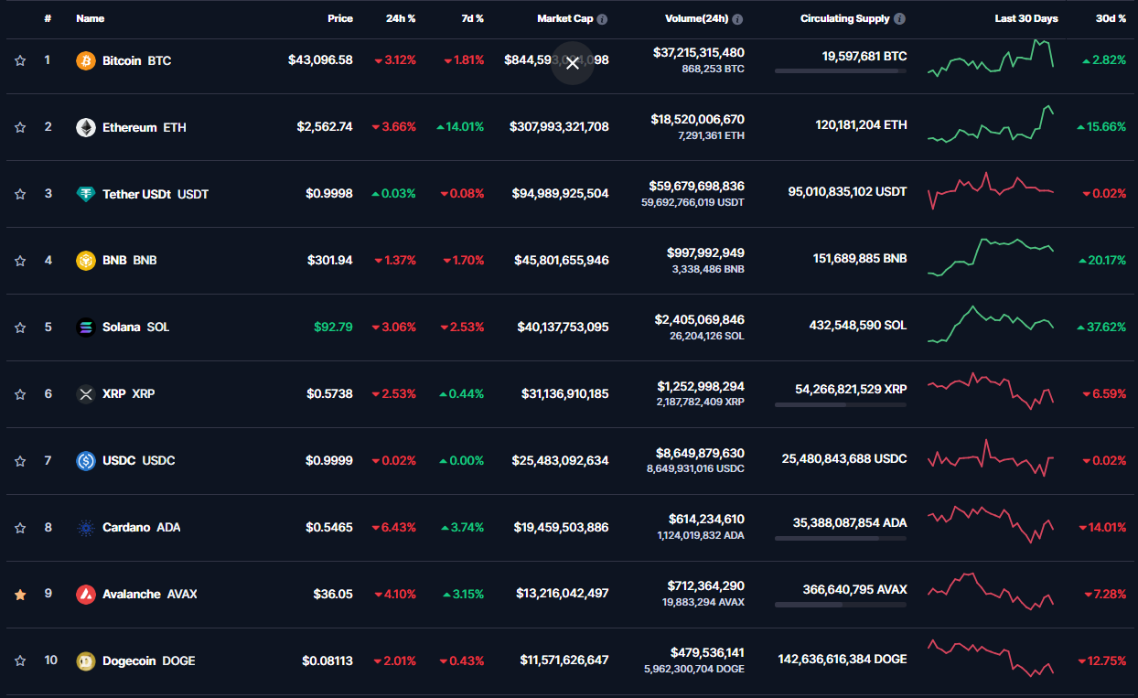The width and height of the screenshot is (1138, 698).
Task: Click the Dogecoin logo icon
Action: [86, 660]
